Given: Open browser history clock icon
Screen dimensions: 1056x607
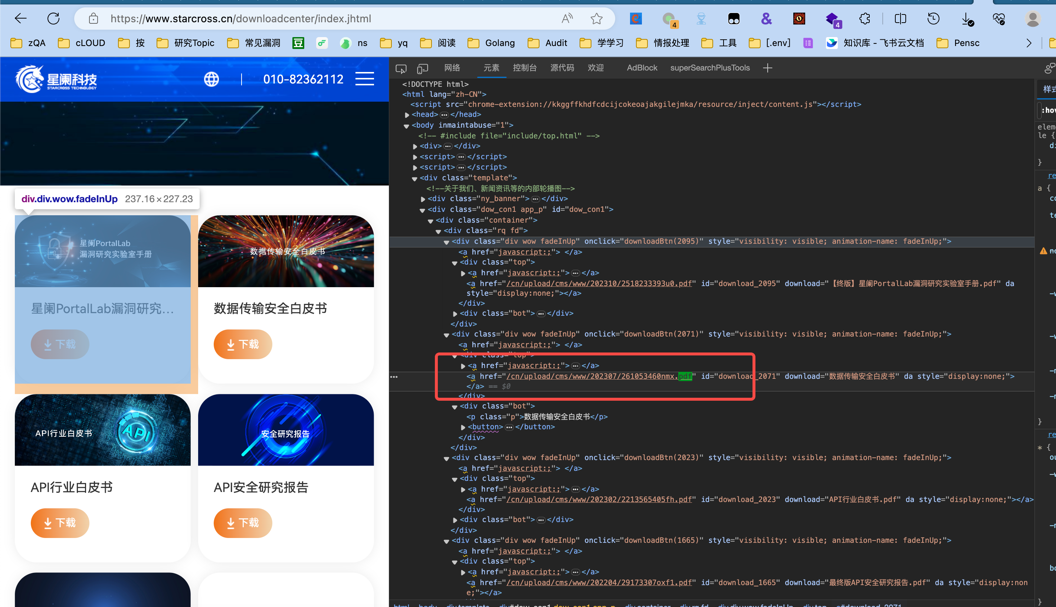Looking at the screenshot, I should pos(934,19).
